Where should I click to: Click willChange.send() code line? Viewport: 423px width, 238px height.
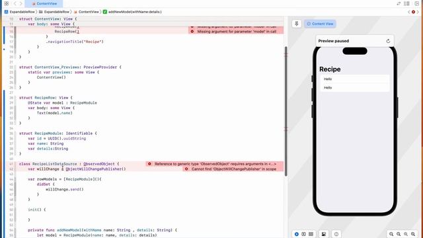pyautogui.click(x=65, y=190)
